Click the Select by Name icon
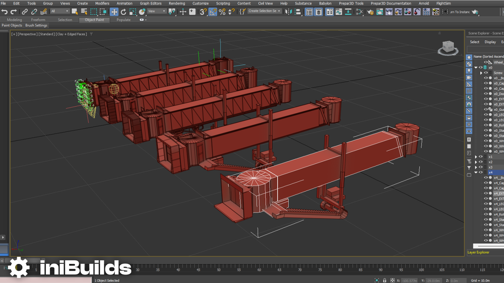 coord(83,12)
